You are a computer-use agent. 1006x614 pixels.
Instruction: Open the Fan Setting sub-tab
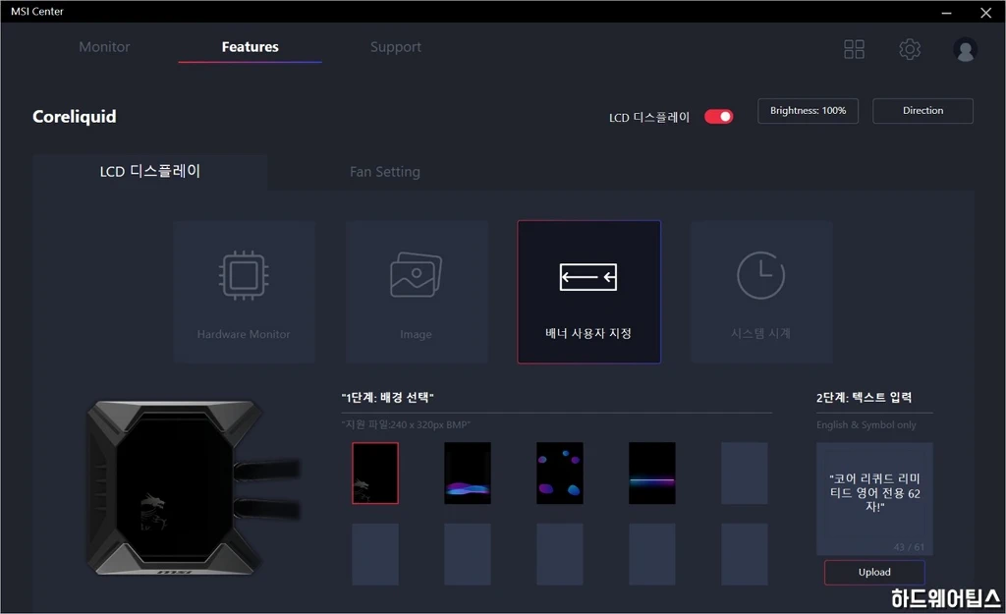click(385, 172)
